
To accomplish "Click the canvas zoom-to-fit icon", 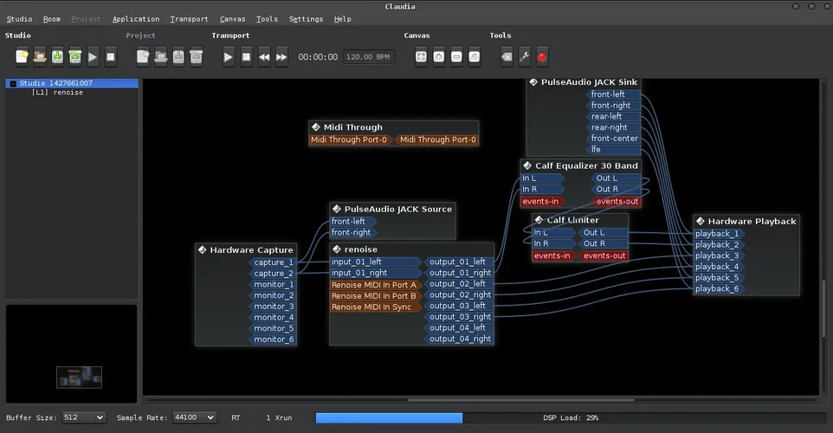I will point(421,57).
